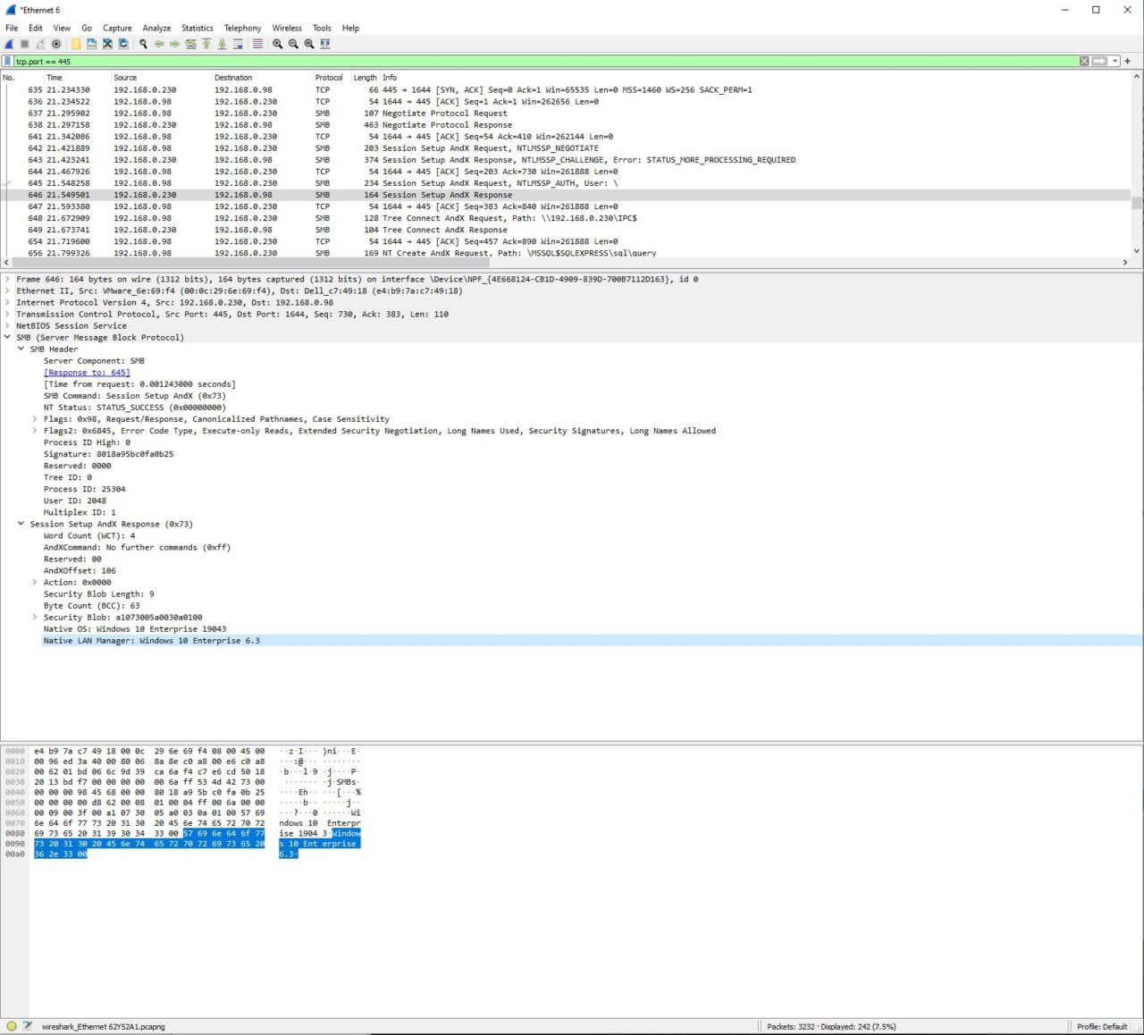Reset text to normal size

click(x=309, y=44)
